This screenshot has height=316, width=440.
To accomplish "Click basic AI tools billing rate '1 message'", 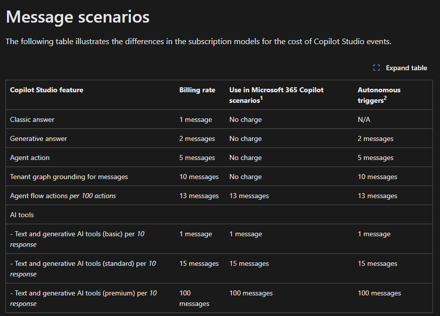I will [x=196, y=234].
